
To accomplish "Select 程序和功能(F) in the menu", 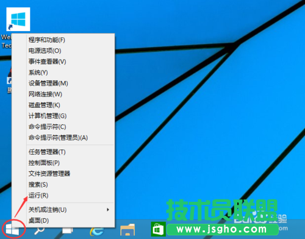I will [x=63, y=40].
